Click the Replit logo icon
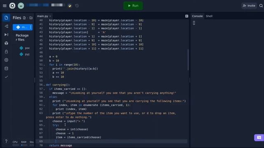264x148 pixels. point(12,6)
